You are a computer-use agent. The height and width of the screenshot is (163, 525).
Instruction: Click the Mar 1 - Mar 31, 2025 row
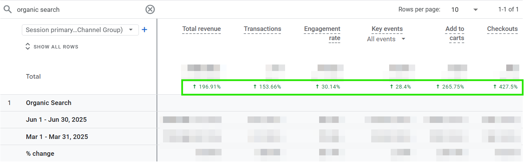click(x=57, y=137)
